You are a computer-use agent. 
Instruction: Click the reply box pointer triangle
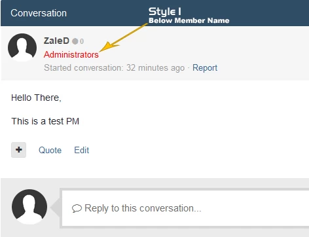55,208
